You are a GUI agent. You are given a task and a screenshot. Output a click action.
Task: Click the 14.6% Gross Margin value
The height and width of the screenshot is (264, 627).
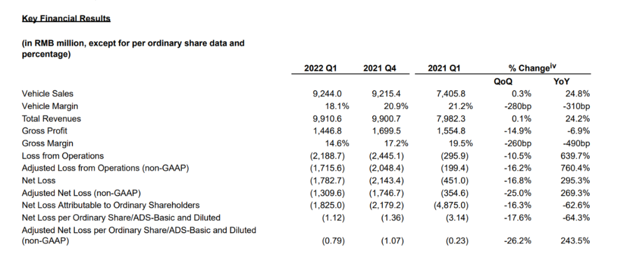[x=338, y=143]
